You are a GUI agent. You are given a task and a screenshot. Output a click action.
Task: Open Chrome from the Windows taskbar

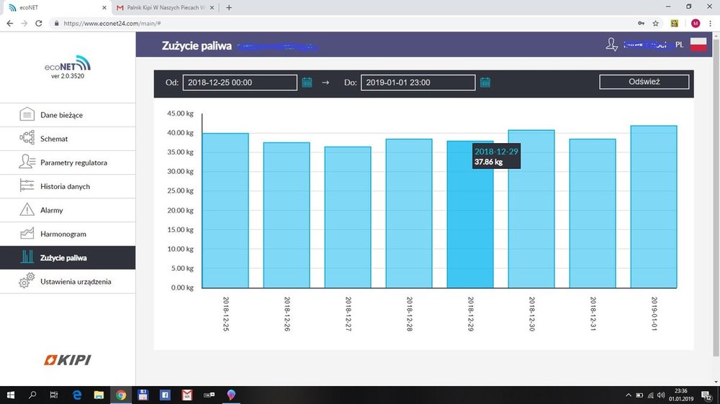[121, 395]
